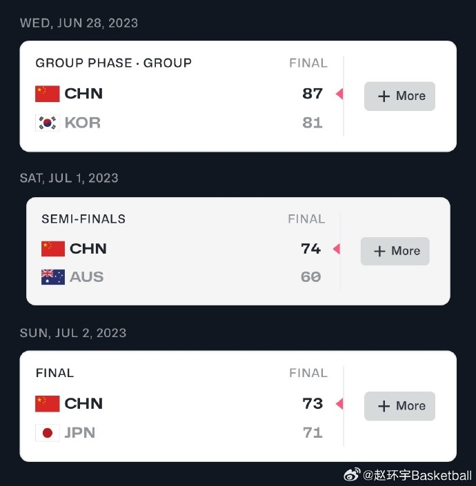Open the JPN team link
The width and height of the screenshot is (476, 486).
[x=80, y=433]
